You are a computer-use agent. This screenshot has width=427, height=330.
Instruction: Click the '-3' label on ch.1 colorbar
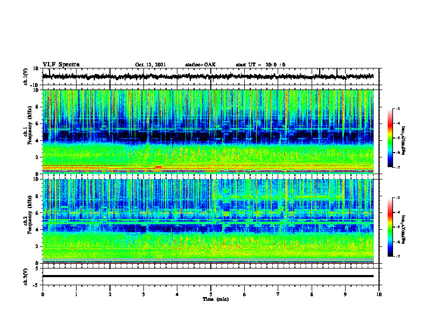coord(397,109)
